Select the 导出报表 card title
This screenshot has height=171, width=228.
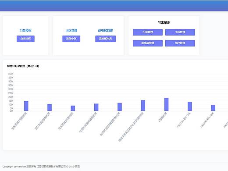[164, 22]
